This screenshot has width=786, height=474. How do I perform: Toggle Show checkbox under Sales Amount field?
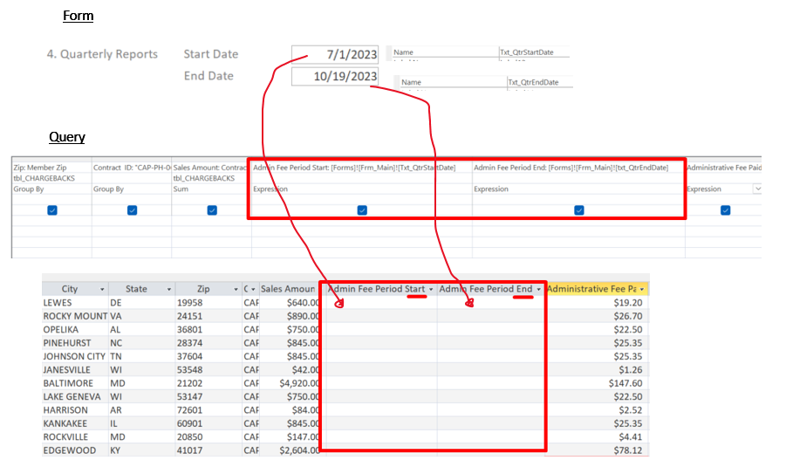[x=212, y=210]
